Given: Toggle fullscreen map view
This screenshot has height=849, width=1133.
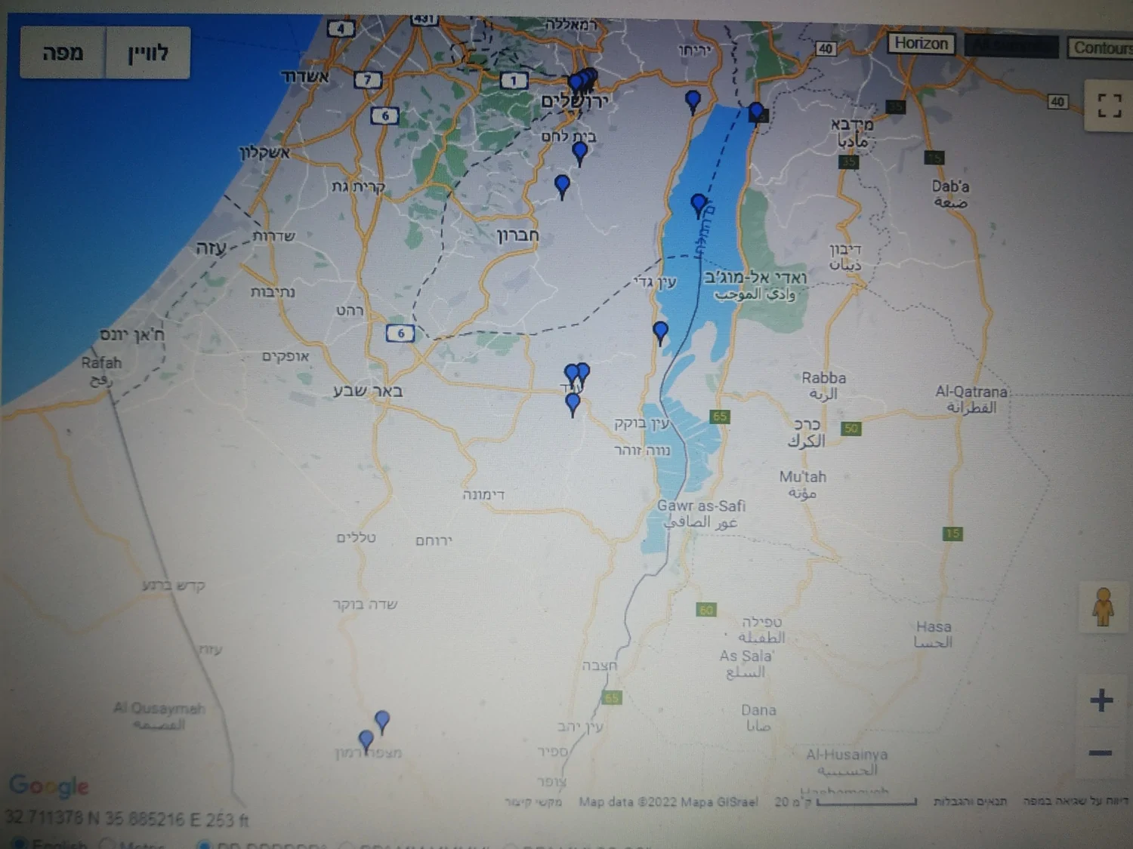Looking at the screenshot, I should (1108, 105).
